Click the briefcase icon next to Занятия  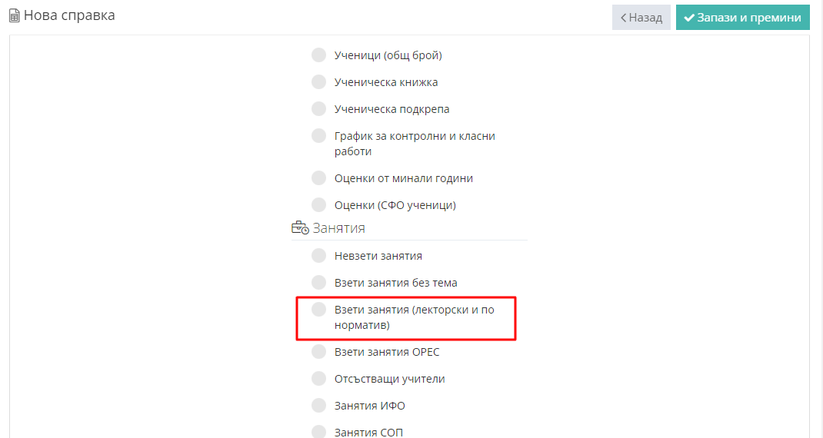(299, 228)
